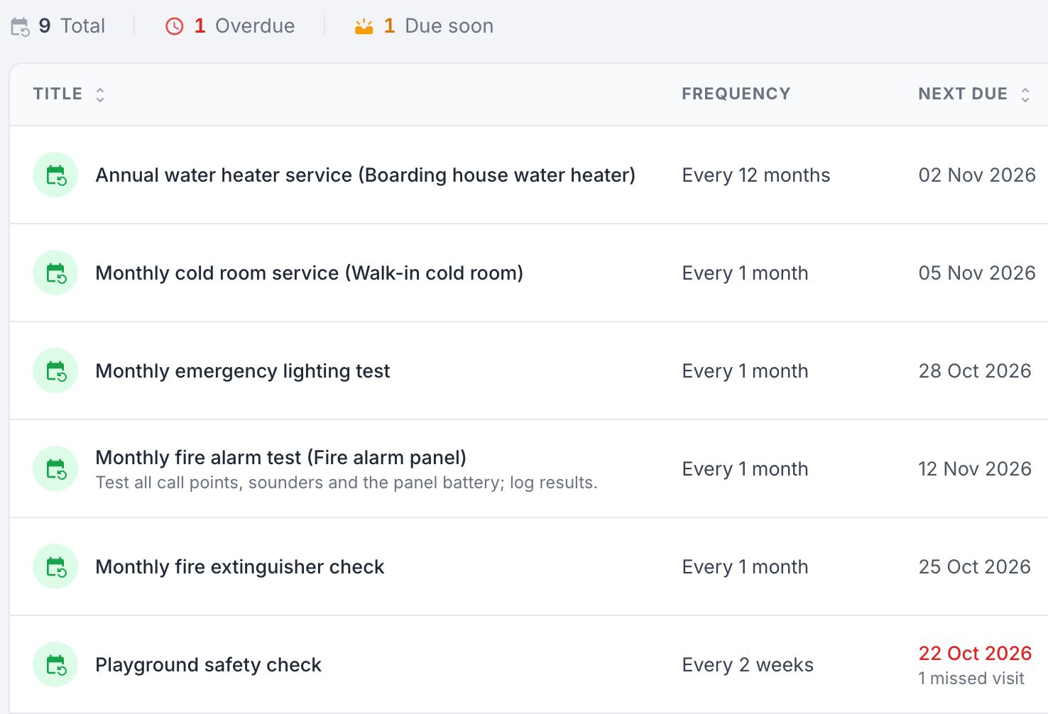
Task: Open the Playground safety check schedule
Action: [209, 664]
